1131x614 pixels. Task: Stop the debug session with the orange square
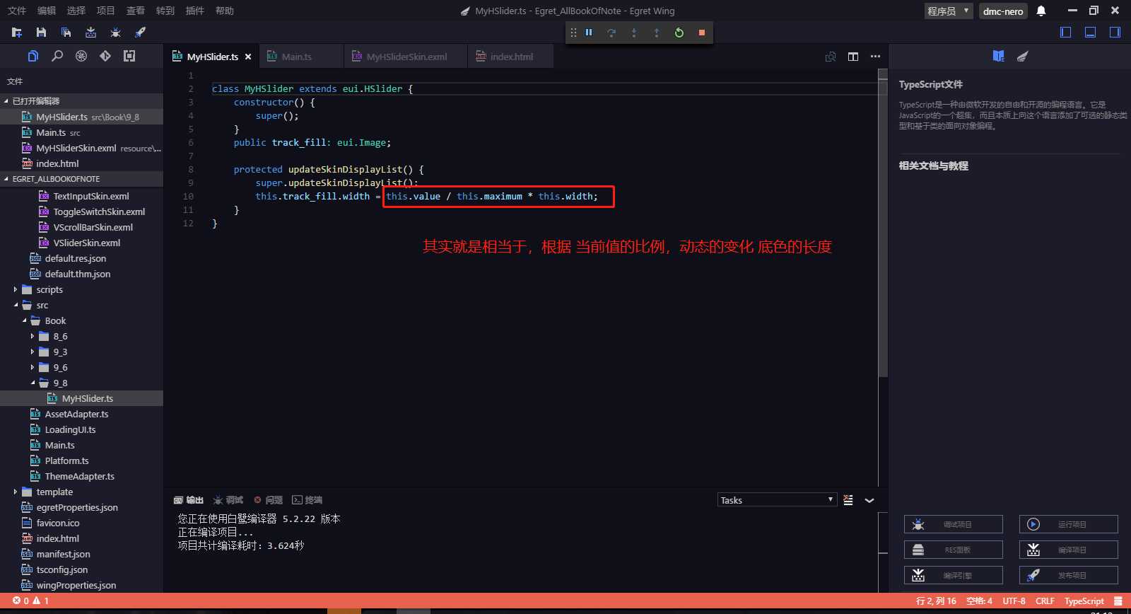coord(702,33)
